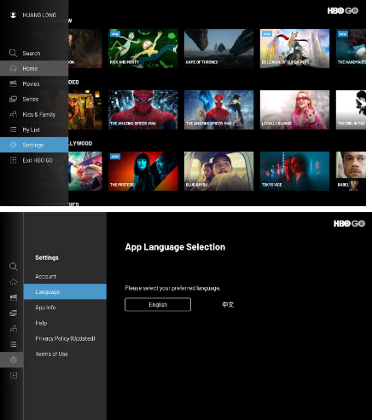Click the movies icon in collapsed settings sidebar
The height and width of the screenshot is (420, 372).
pos(14,297)
